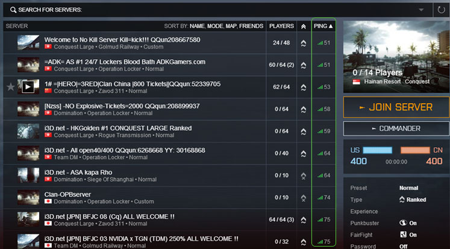This screenshot has width=450, height=249.
Task: Click Singapore flag in server preview
Action: [357, 82]
